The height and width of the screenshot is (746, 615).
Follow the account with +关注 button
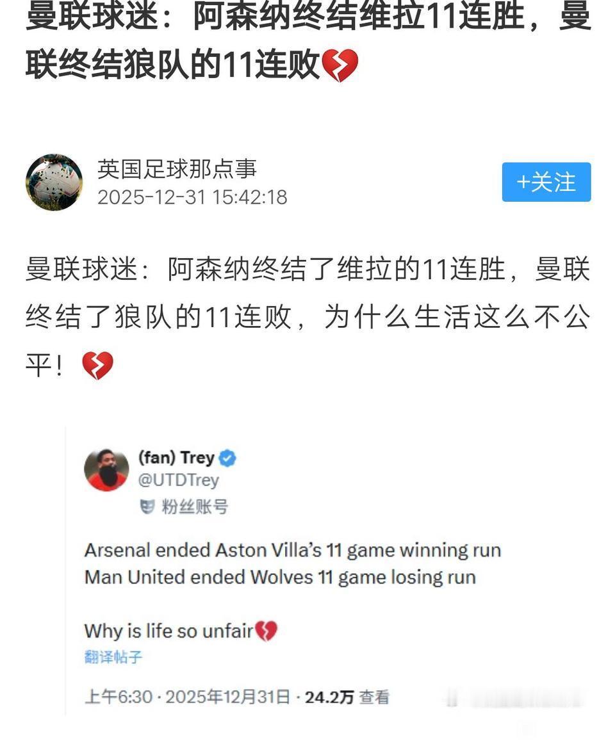[x=546, y=182]
